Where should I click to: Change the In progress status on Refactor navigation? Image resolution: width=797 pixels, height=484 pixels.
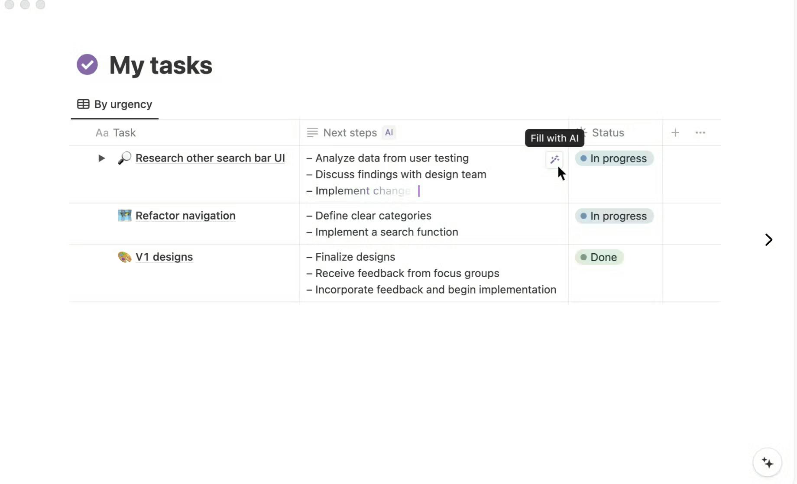tap(614, 216)
